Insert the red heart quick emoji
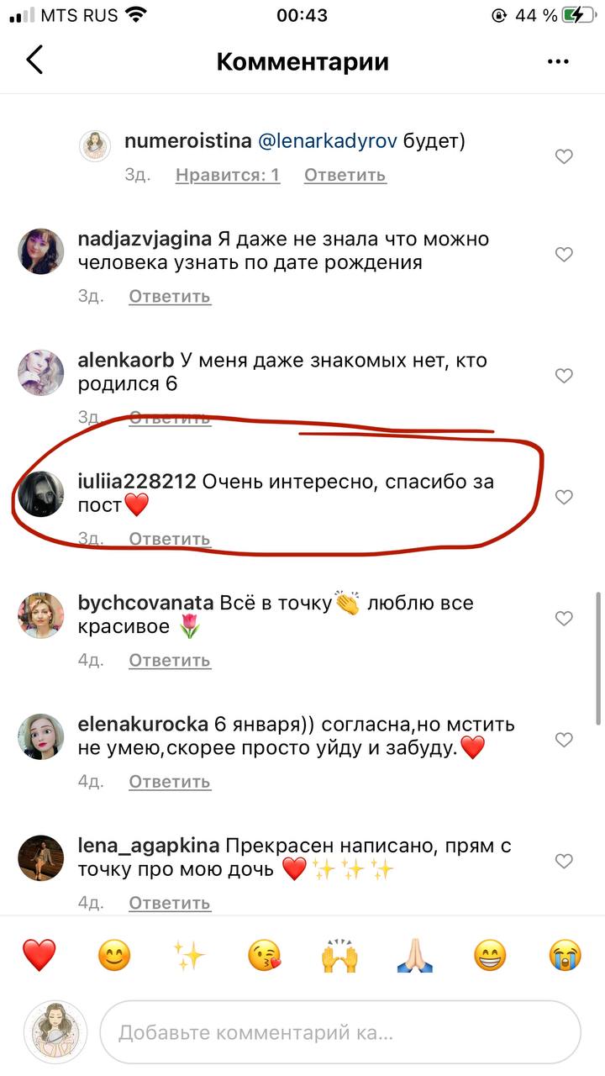Image resolution: width=605 pixels, height=1076 pixels. tap(39, 955)
